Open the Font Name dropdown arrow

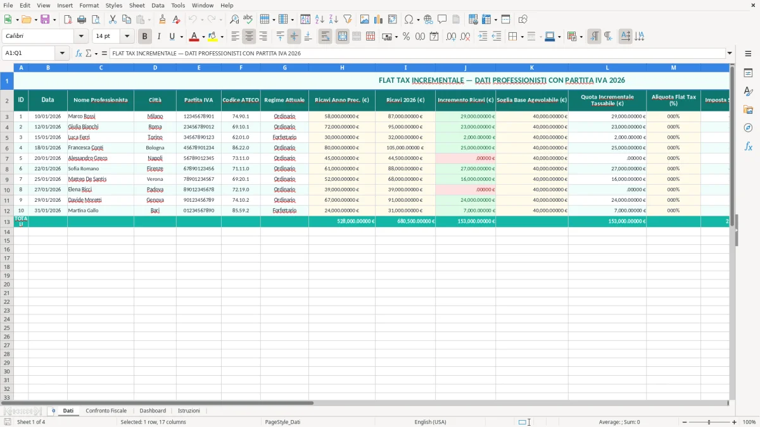pos(80,37)
